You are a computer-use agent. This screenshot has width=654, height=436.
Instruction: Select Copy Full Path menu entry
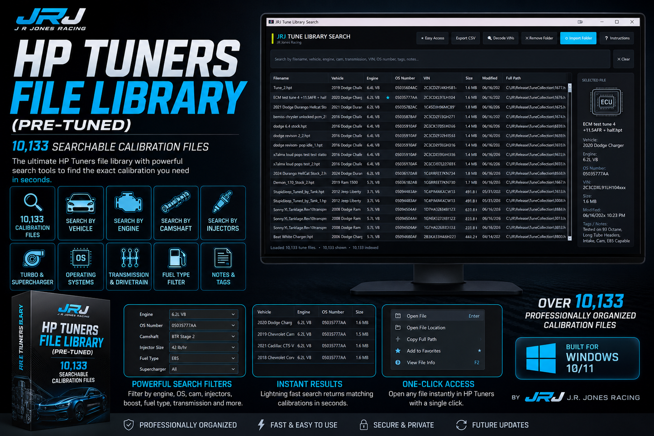437,339
